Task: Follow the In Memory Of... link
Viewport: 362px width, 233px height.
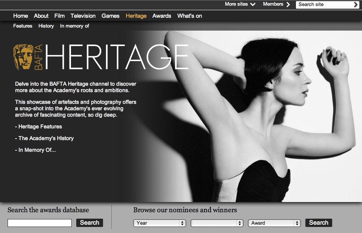Action: 35,150
